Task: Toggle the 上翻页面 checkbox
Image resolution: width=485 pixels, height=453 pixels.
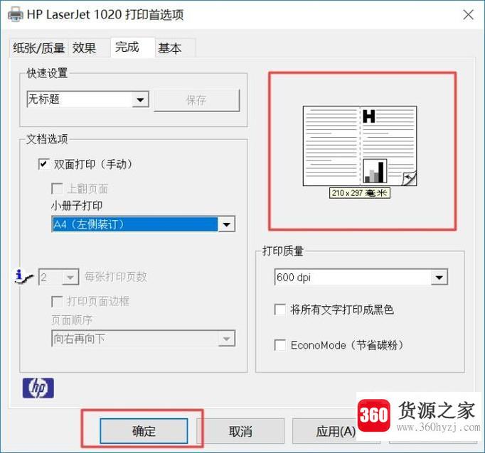Action: 57,188
